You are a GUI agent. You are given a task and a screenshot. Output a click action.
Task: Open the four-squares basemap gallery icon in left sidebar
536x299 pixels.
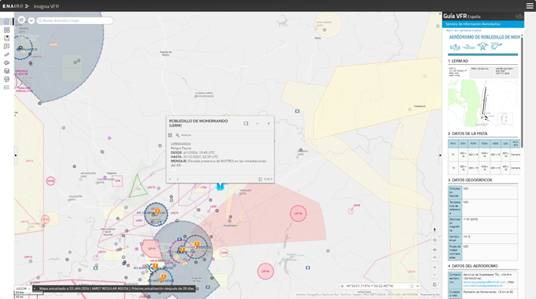7,30
